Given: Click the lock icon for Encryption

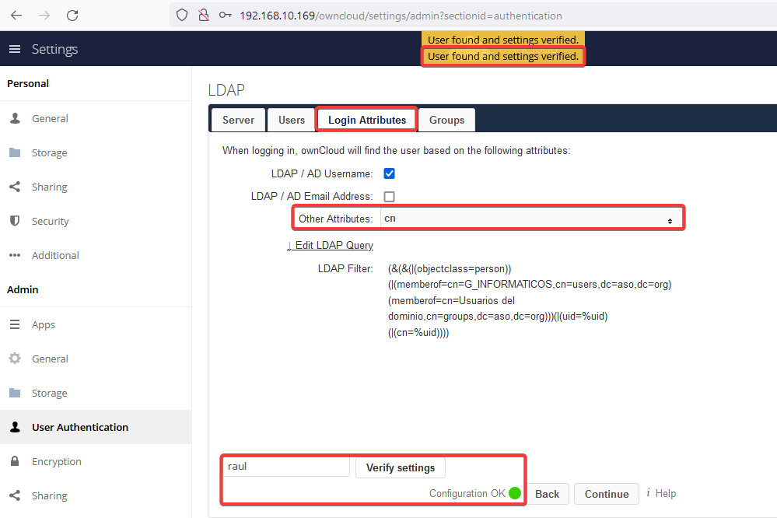Looking at the screenshot, I should pos(15,461).
